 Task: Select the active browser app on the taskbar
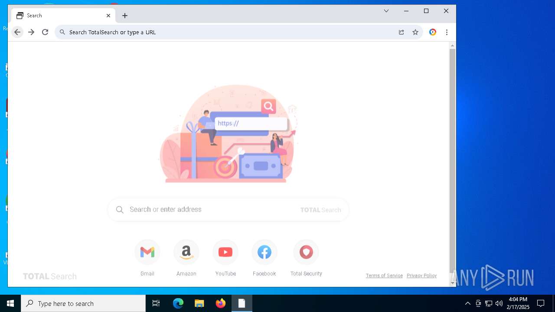click(242, 303)
